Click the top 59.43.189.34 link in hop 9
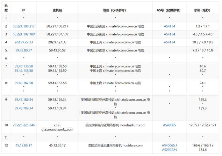The image size is (222, 156). click(24, 100)
